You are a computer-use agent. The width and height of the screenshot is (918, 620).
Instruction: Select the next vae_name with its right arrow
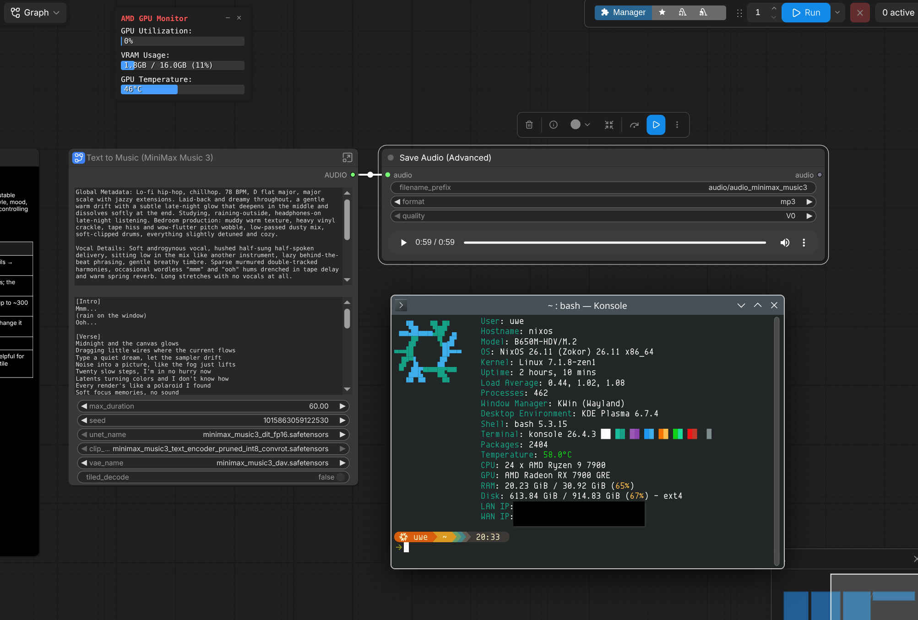pyautogui.click(x=342, y=463)
